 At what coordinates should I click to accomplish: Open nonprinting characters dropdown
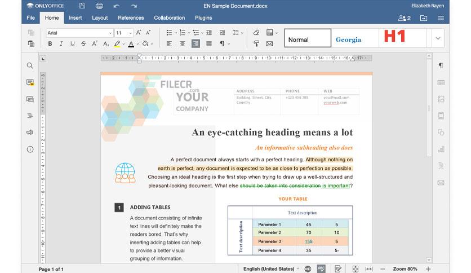point(229,44)
